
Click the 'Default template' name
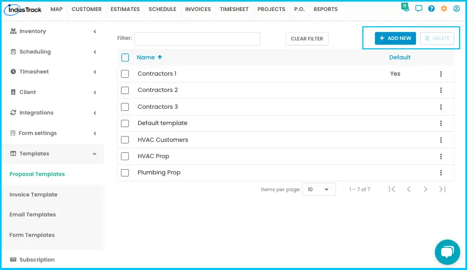point(163,123)
